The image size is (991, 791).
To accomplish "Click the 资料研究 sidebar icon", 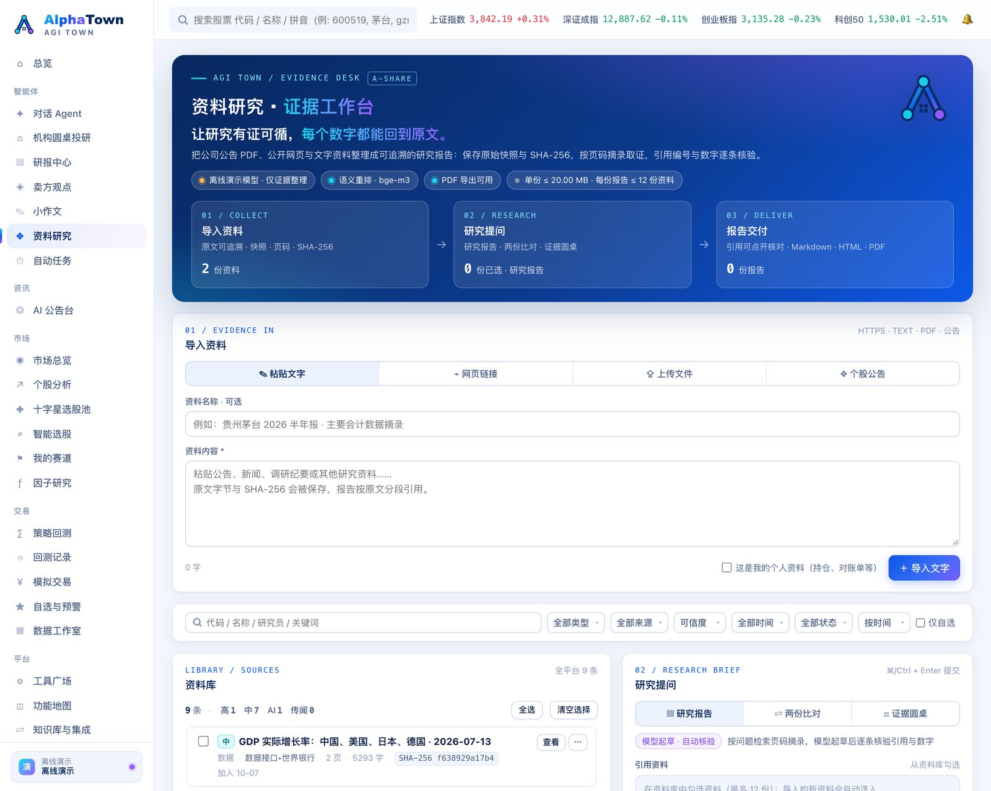I will [20, 236].
